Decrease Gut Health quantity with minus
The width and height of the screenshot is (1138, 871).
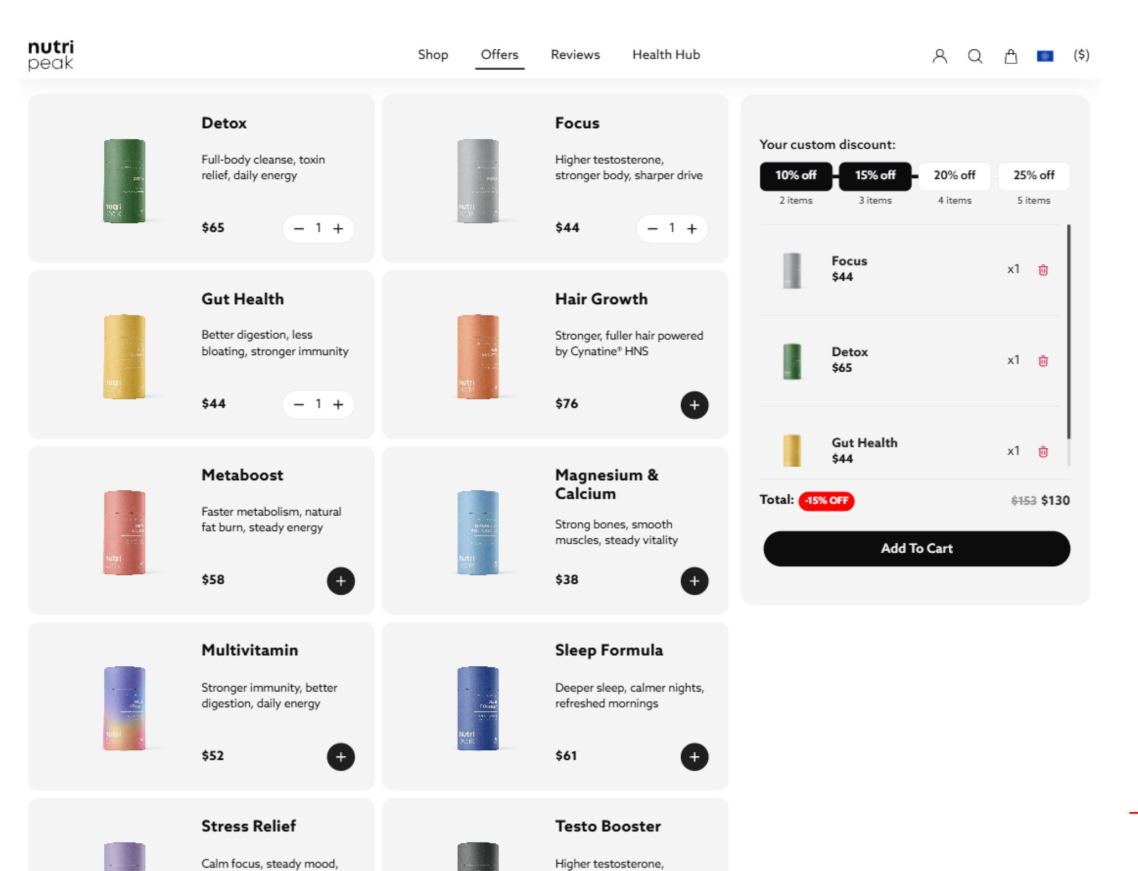pos(298,404)
